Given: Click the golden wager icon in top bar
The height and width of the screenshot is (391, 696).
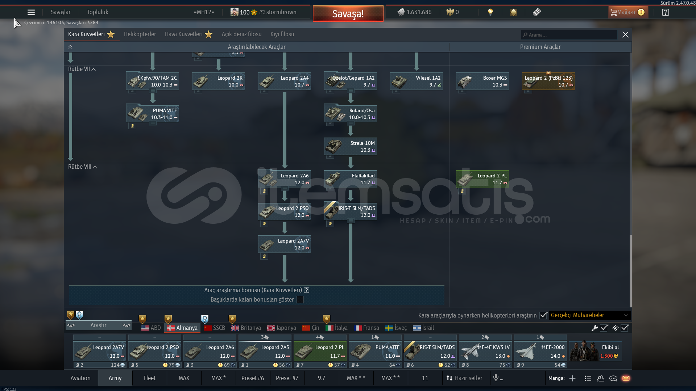Looking at the screenshot, I should tap(514, 12).
